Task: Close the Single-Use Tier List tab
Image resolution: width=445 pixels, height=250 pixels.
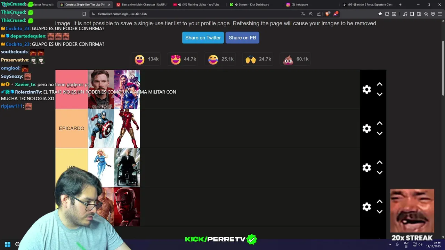Action: coord(109,5)
